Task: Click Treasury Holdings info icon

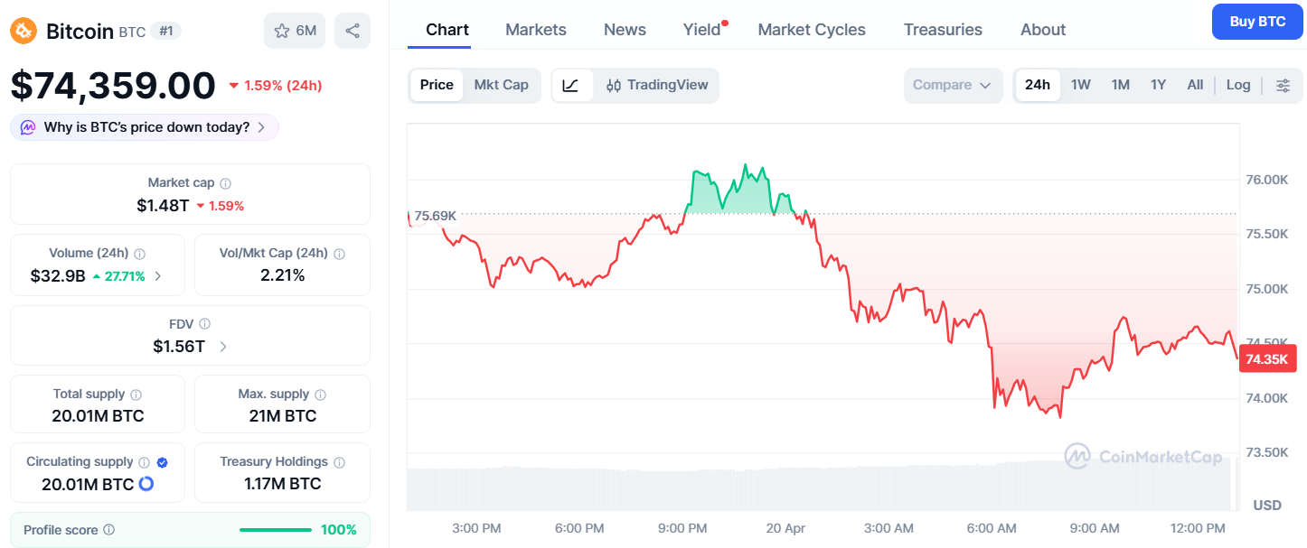Action: coord(339,462)
